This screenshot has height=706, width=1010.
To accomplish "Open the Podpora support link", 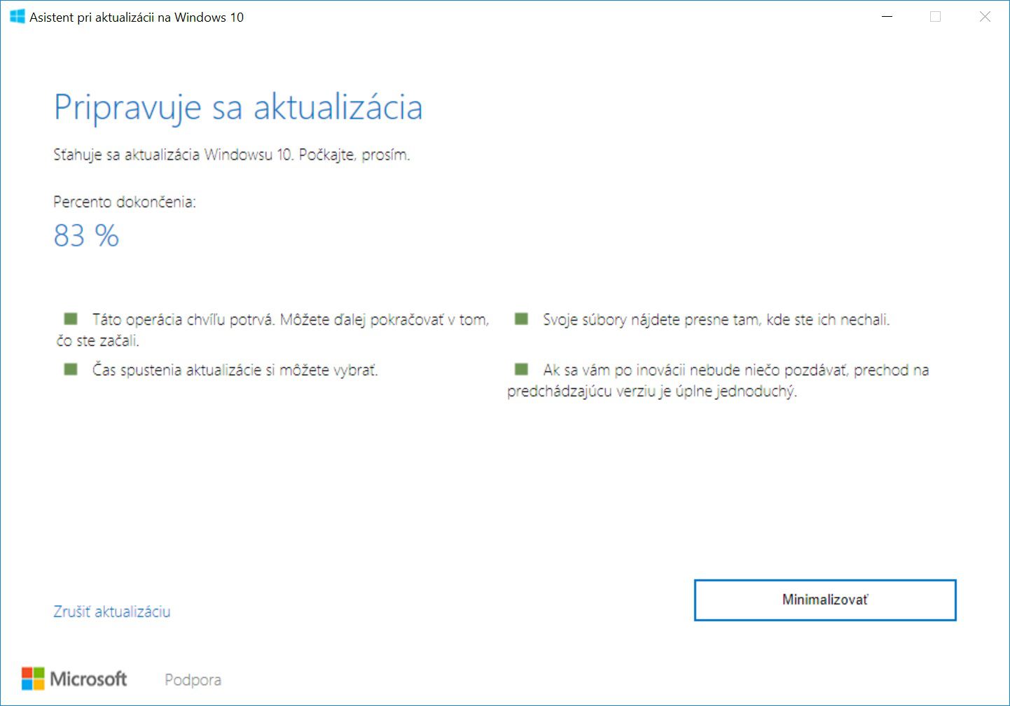I will click(193, 679).
